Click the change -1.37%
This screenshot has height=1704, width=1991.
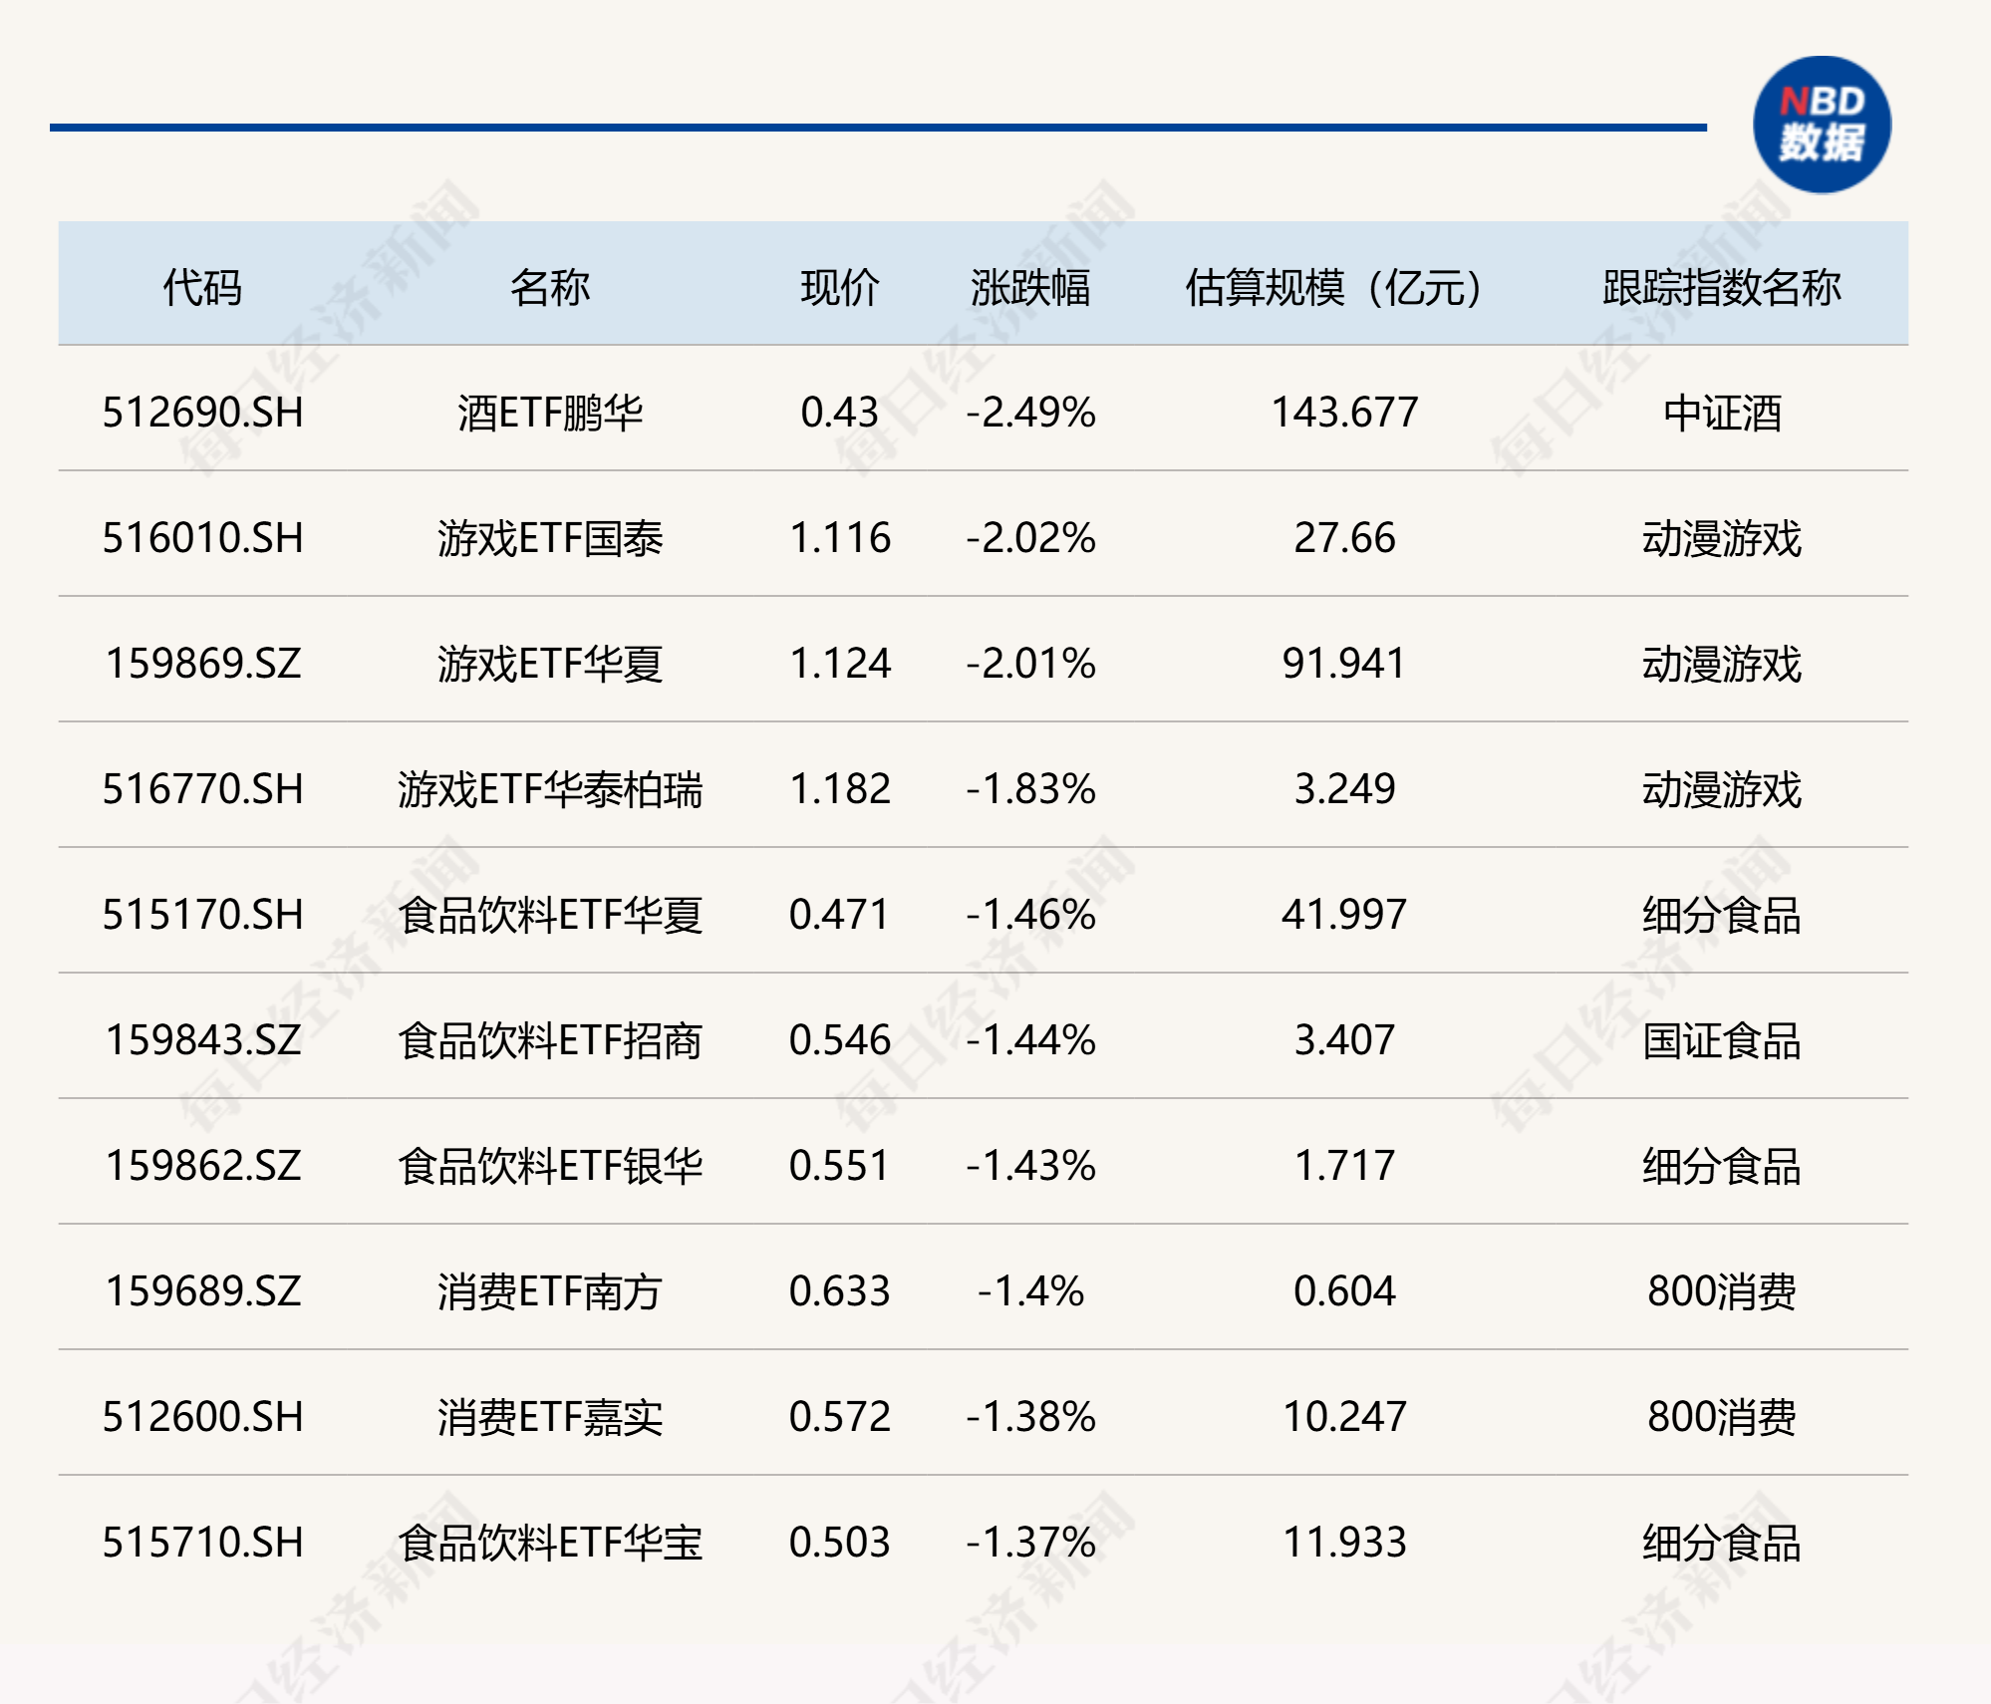[1030, 1543]
